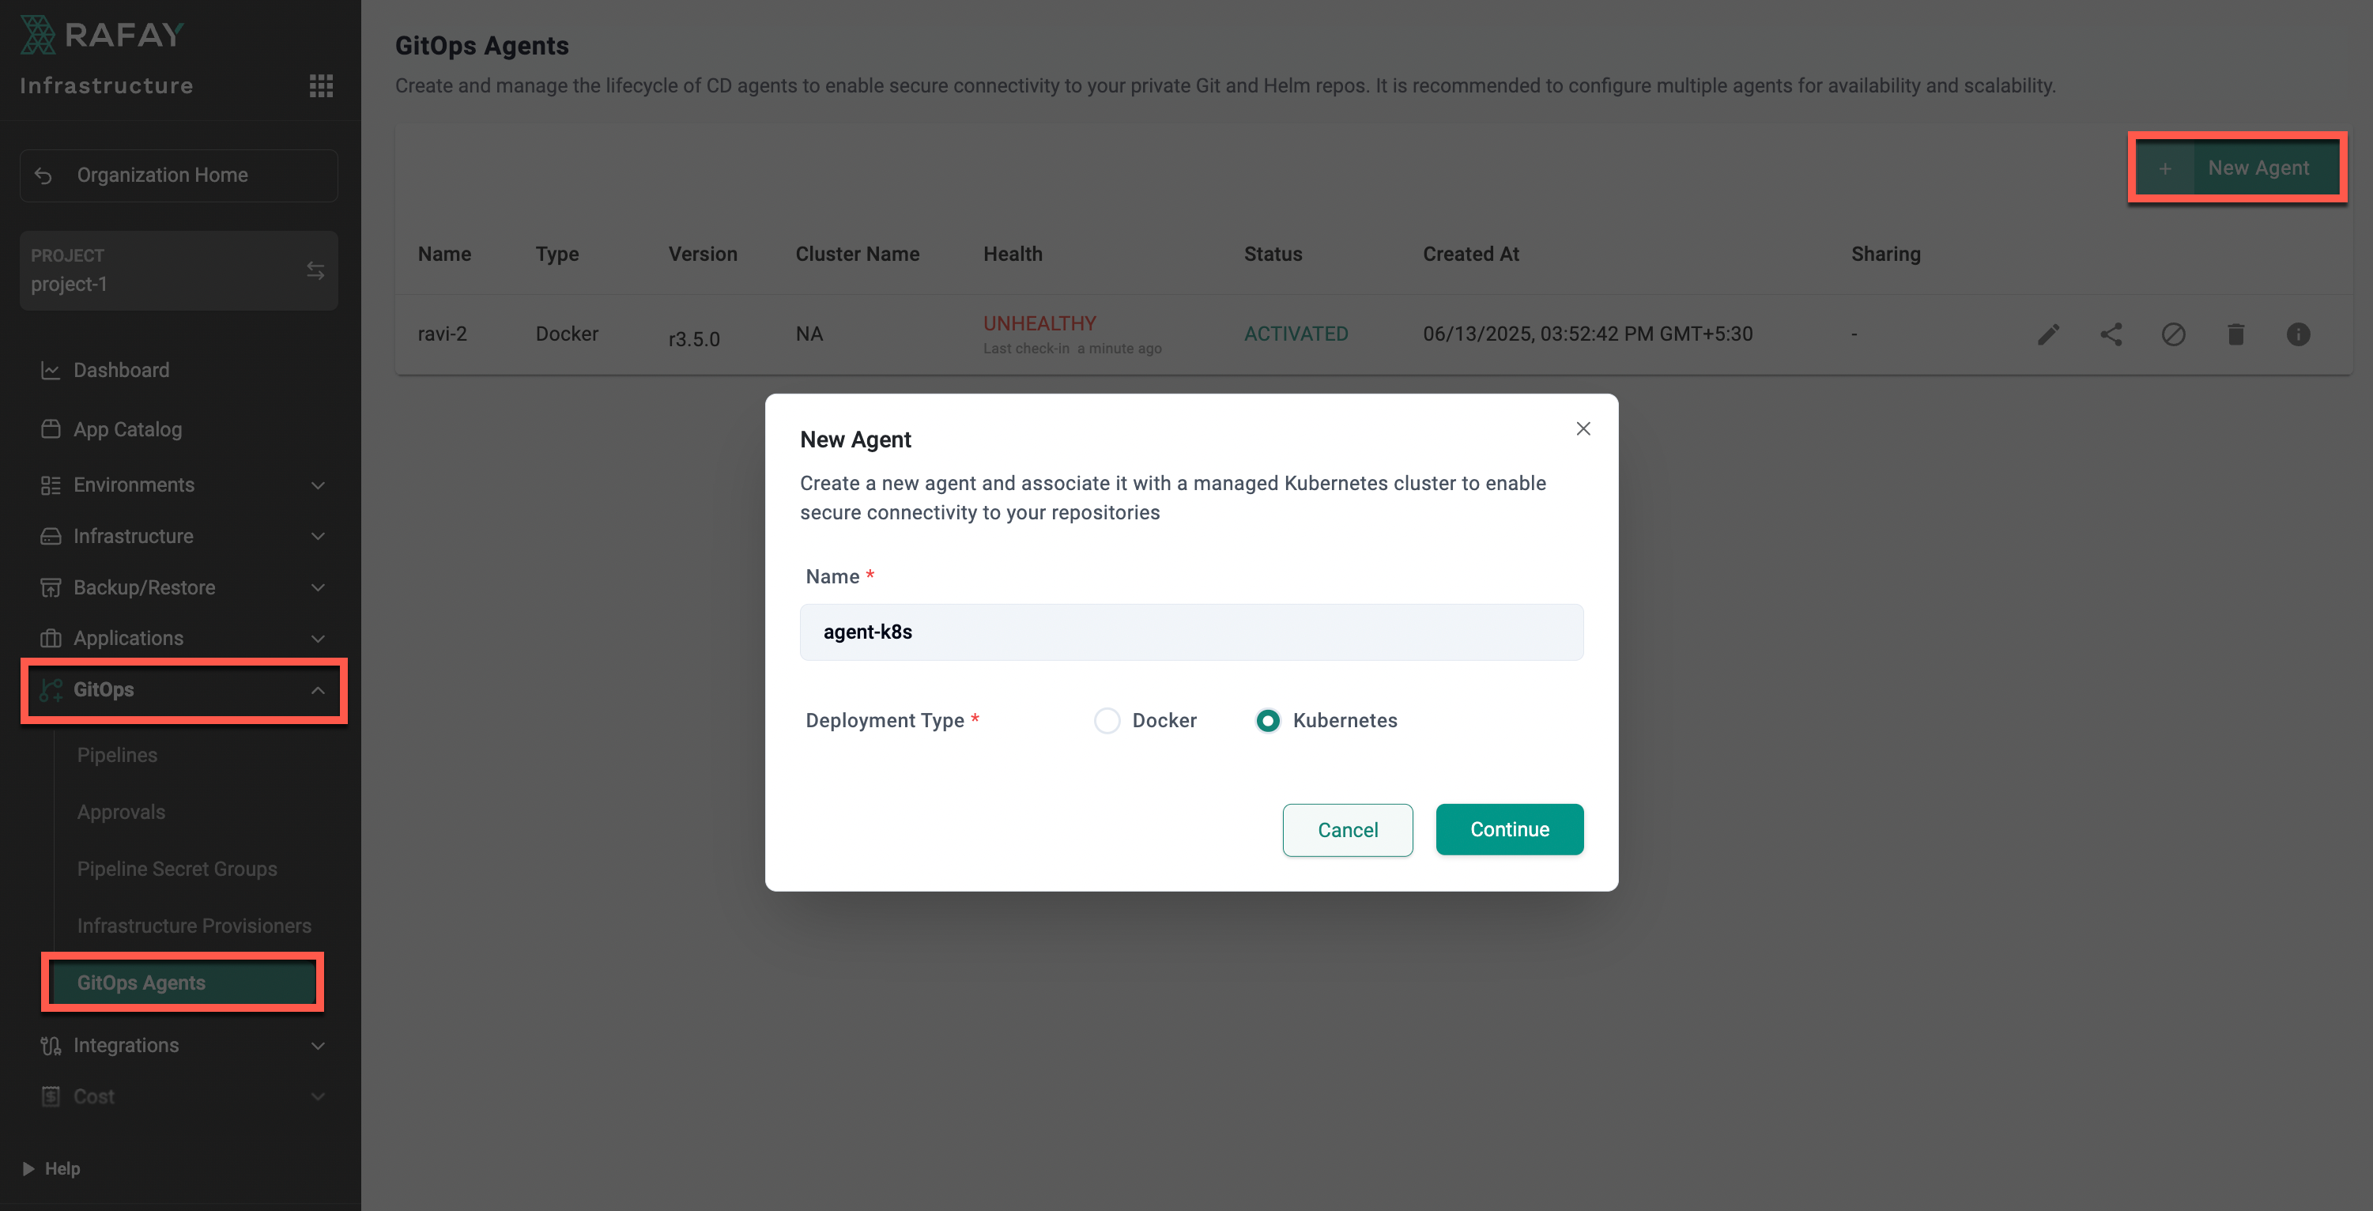Click the Cost sidebar icon

51,1096
